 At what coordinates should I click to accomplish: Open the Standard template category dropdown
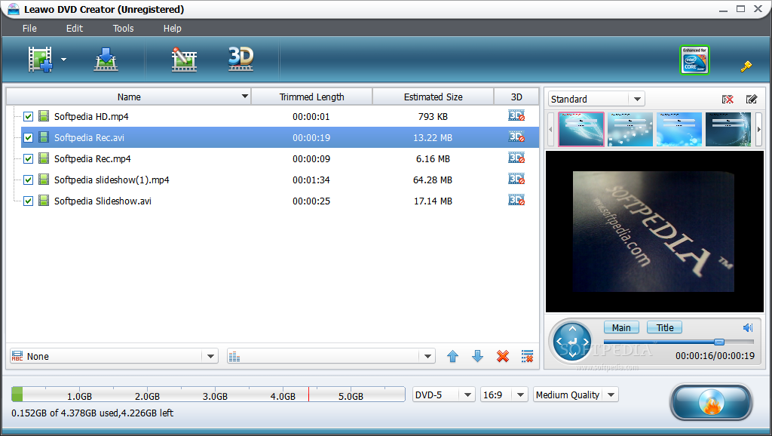[638, 99]
